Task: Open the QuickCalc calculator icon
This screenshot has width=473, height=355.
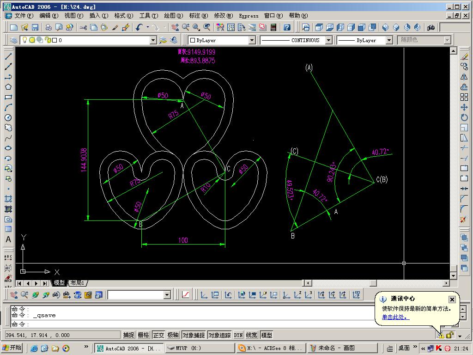Action: 273,27
